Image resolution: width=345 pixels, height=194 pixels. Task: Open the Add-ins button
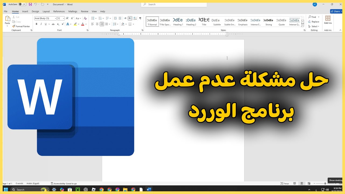point(328,20)
